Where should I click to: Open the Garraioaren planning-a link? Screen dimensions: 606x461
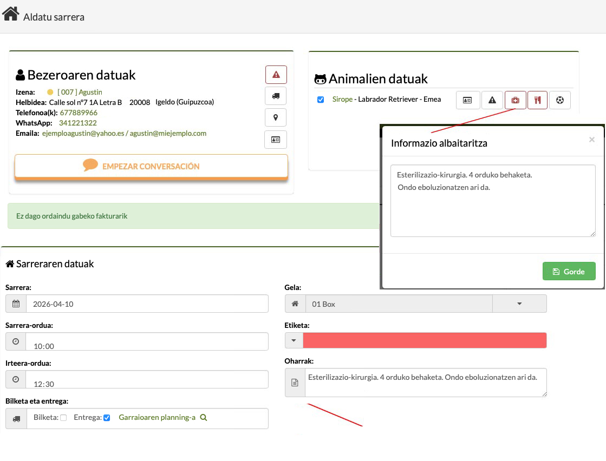click(x=157, y=418)
